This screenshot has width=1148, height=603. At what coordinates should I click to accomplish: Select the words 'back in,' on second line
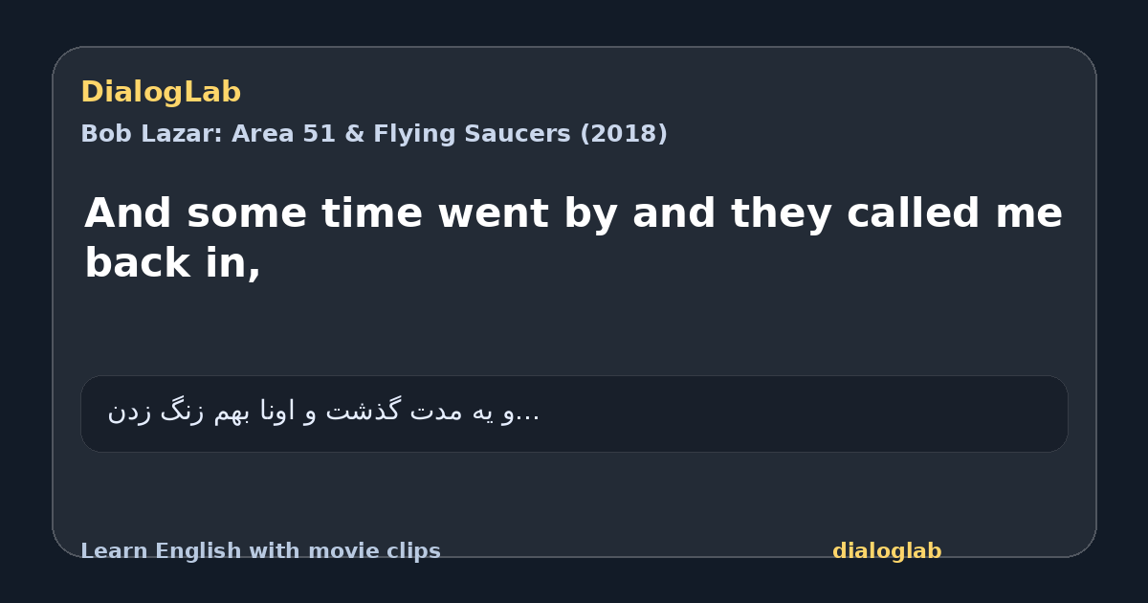(x=173, y=263)
